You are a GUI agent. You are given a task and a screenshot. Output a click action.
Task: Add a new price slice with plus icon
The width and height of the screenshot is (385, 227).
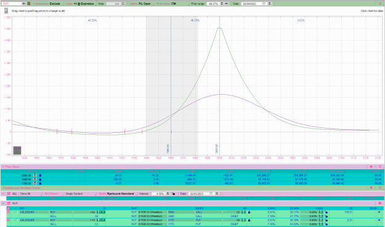click(371, 167)
